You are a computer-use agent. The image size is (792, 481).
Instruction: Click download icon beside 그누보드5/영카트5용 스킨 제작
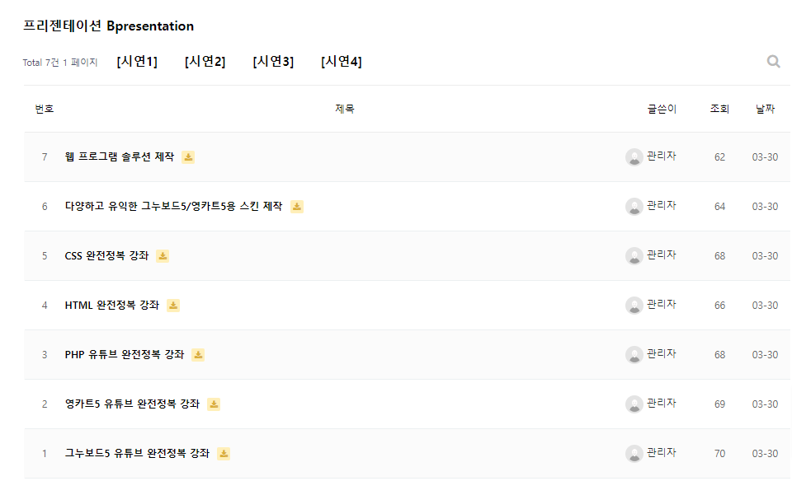297,207
